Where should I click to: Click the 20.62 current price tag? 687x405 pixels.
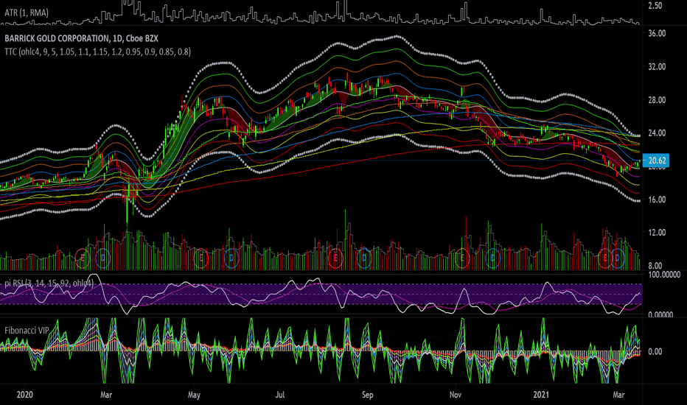click(656, 161)
